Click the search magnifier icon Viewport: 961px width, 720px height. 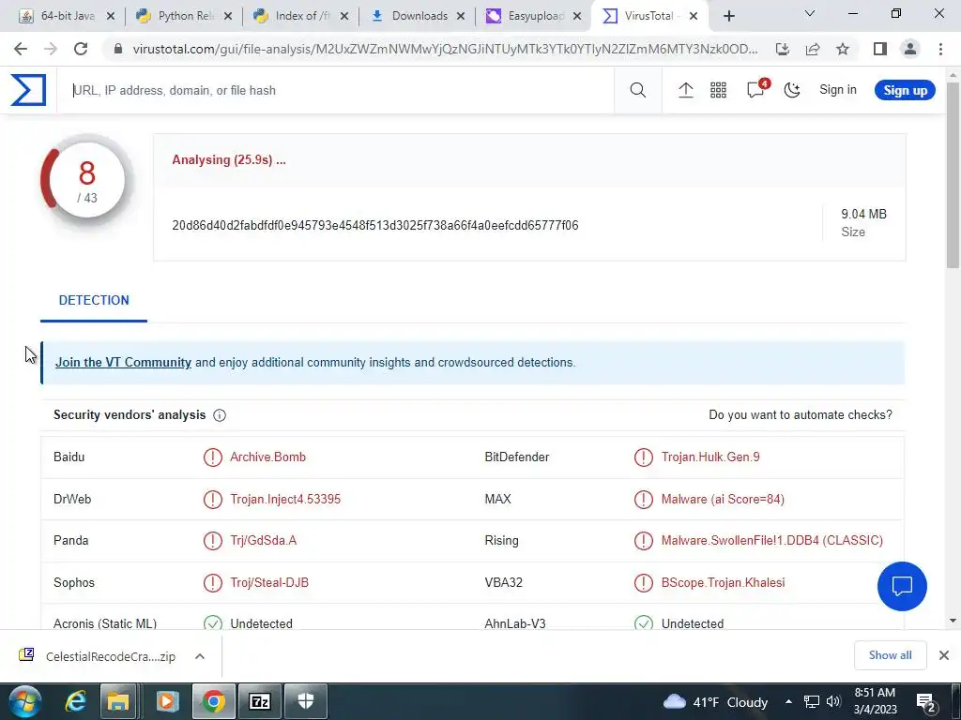pos(638,90)
